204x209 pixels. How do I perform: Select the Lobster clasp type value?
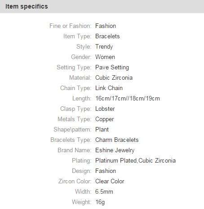pyautogui.click(x=105, y=109)
